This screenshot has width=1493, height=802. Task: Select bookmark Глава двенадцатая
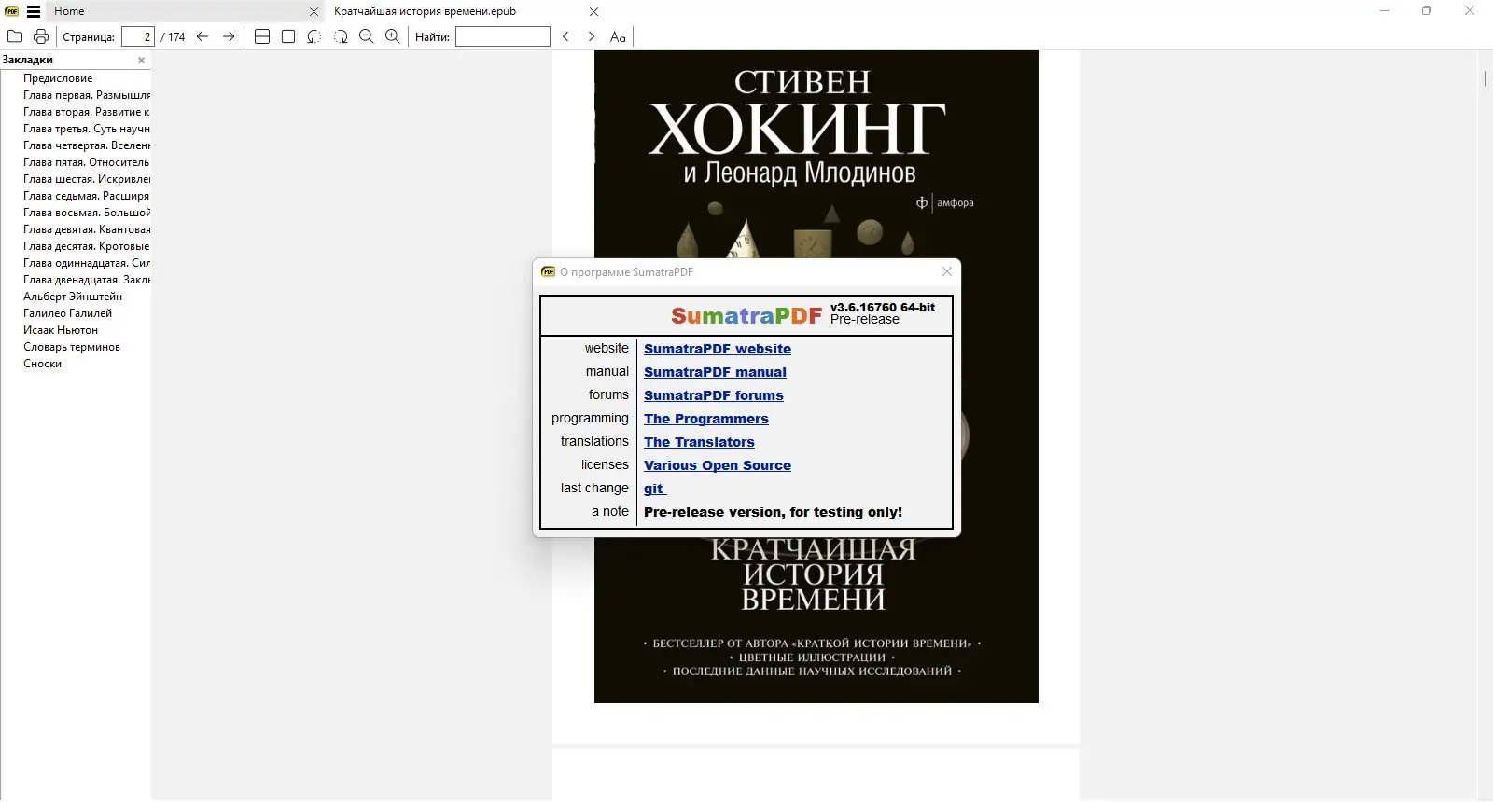(87, 280)
